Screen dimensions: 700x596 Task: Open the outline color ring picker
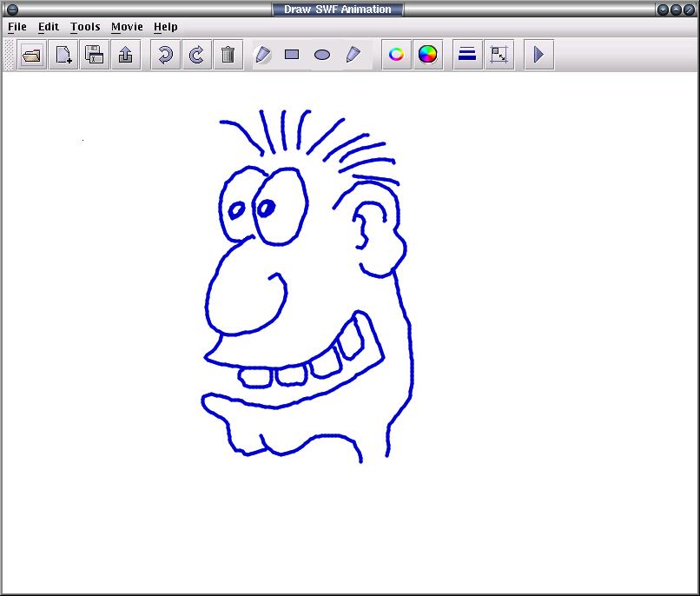tap(396, 55)
